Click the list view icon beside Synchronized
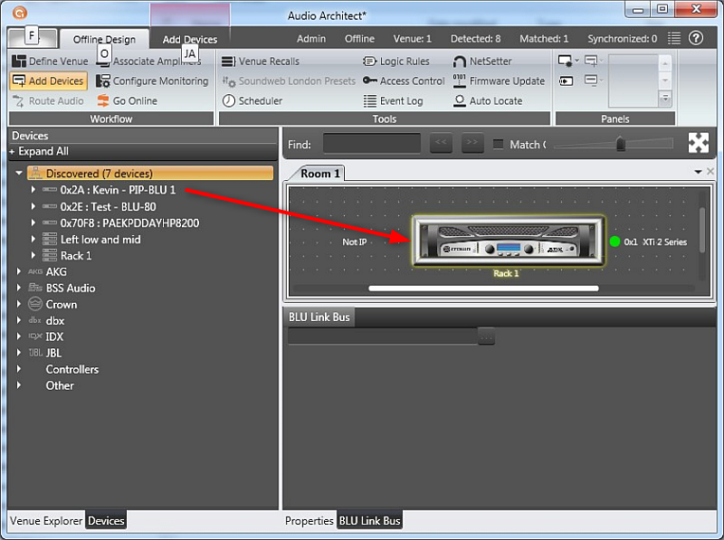The width and height of the screenshot is (724, 540). pos(674,38)
